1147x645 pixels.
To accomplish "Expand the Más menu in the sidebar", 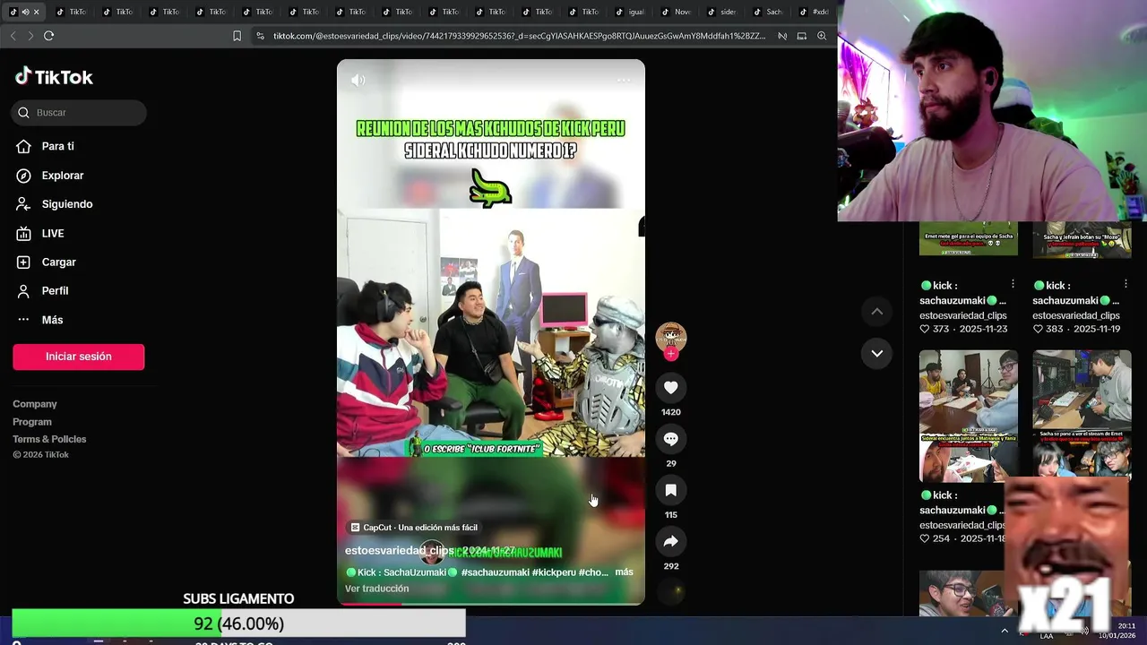I will (39, 320).
